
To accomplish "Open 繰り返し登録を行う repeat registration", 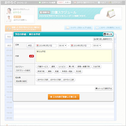I will pos(103,39).
